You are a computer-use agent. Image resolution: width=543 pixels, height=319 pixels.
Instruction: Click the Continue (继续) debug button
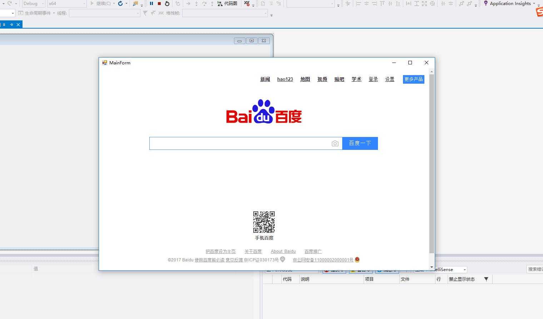[x=100, y=4]
